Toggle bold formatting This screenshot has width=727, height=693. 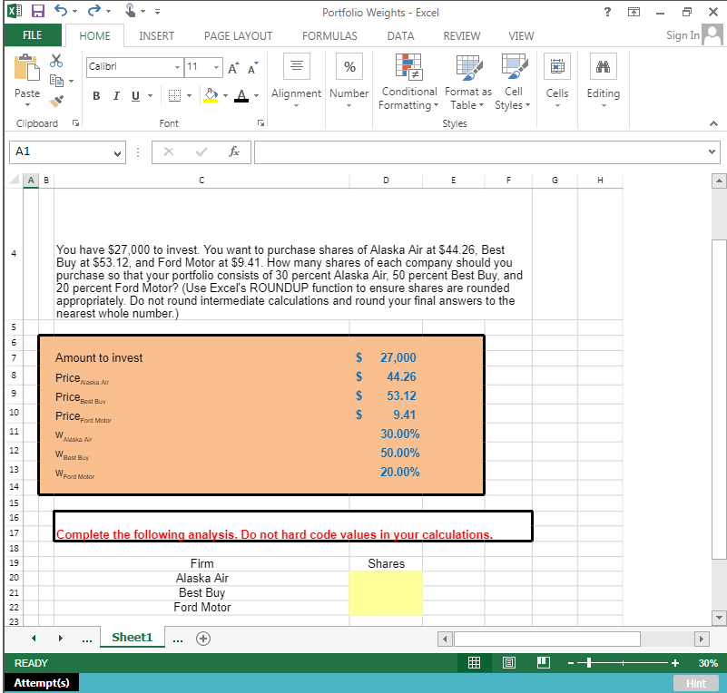96,95
